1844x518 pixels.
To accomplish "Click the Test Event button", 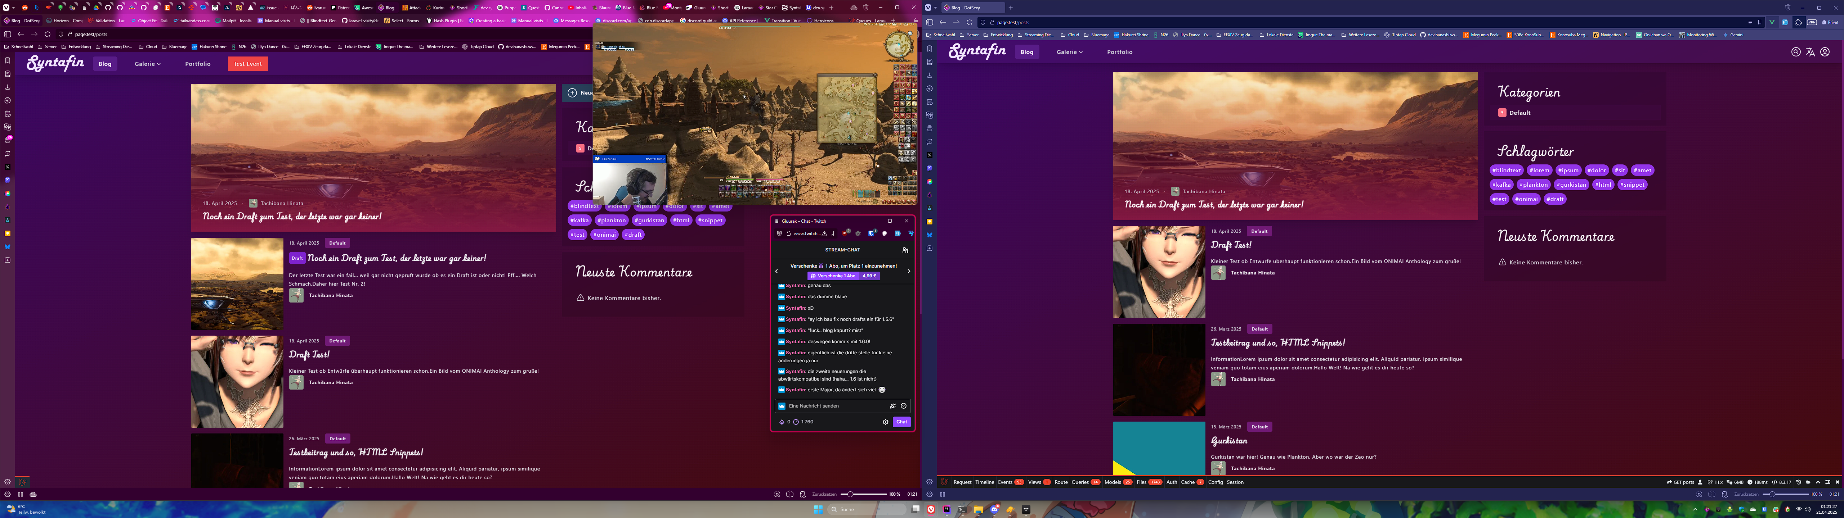I will (248, 64).
